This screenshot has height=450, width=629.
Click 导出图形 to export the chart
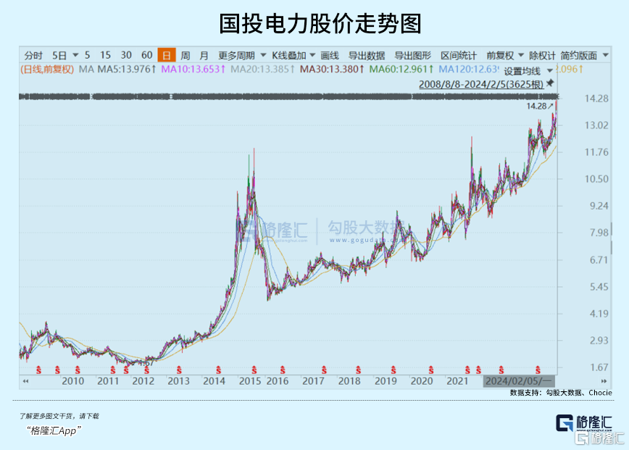point(412,55)
